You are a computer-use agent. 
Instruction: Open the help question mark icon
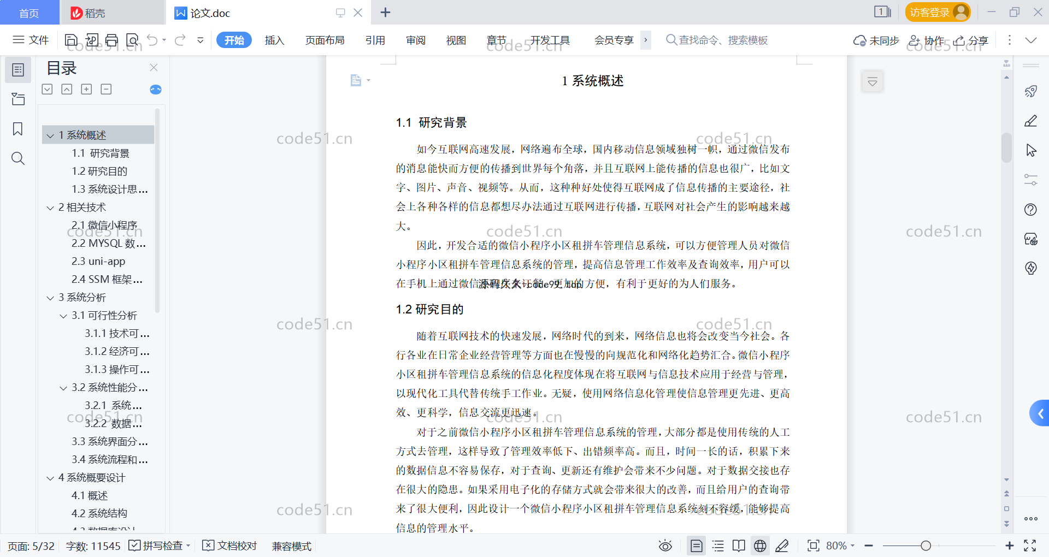click(x=1030, y=209)
